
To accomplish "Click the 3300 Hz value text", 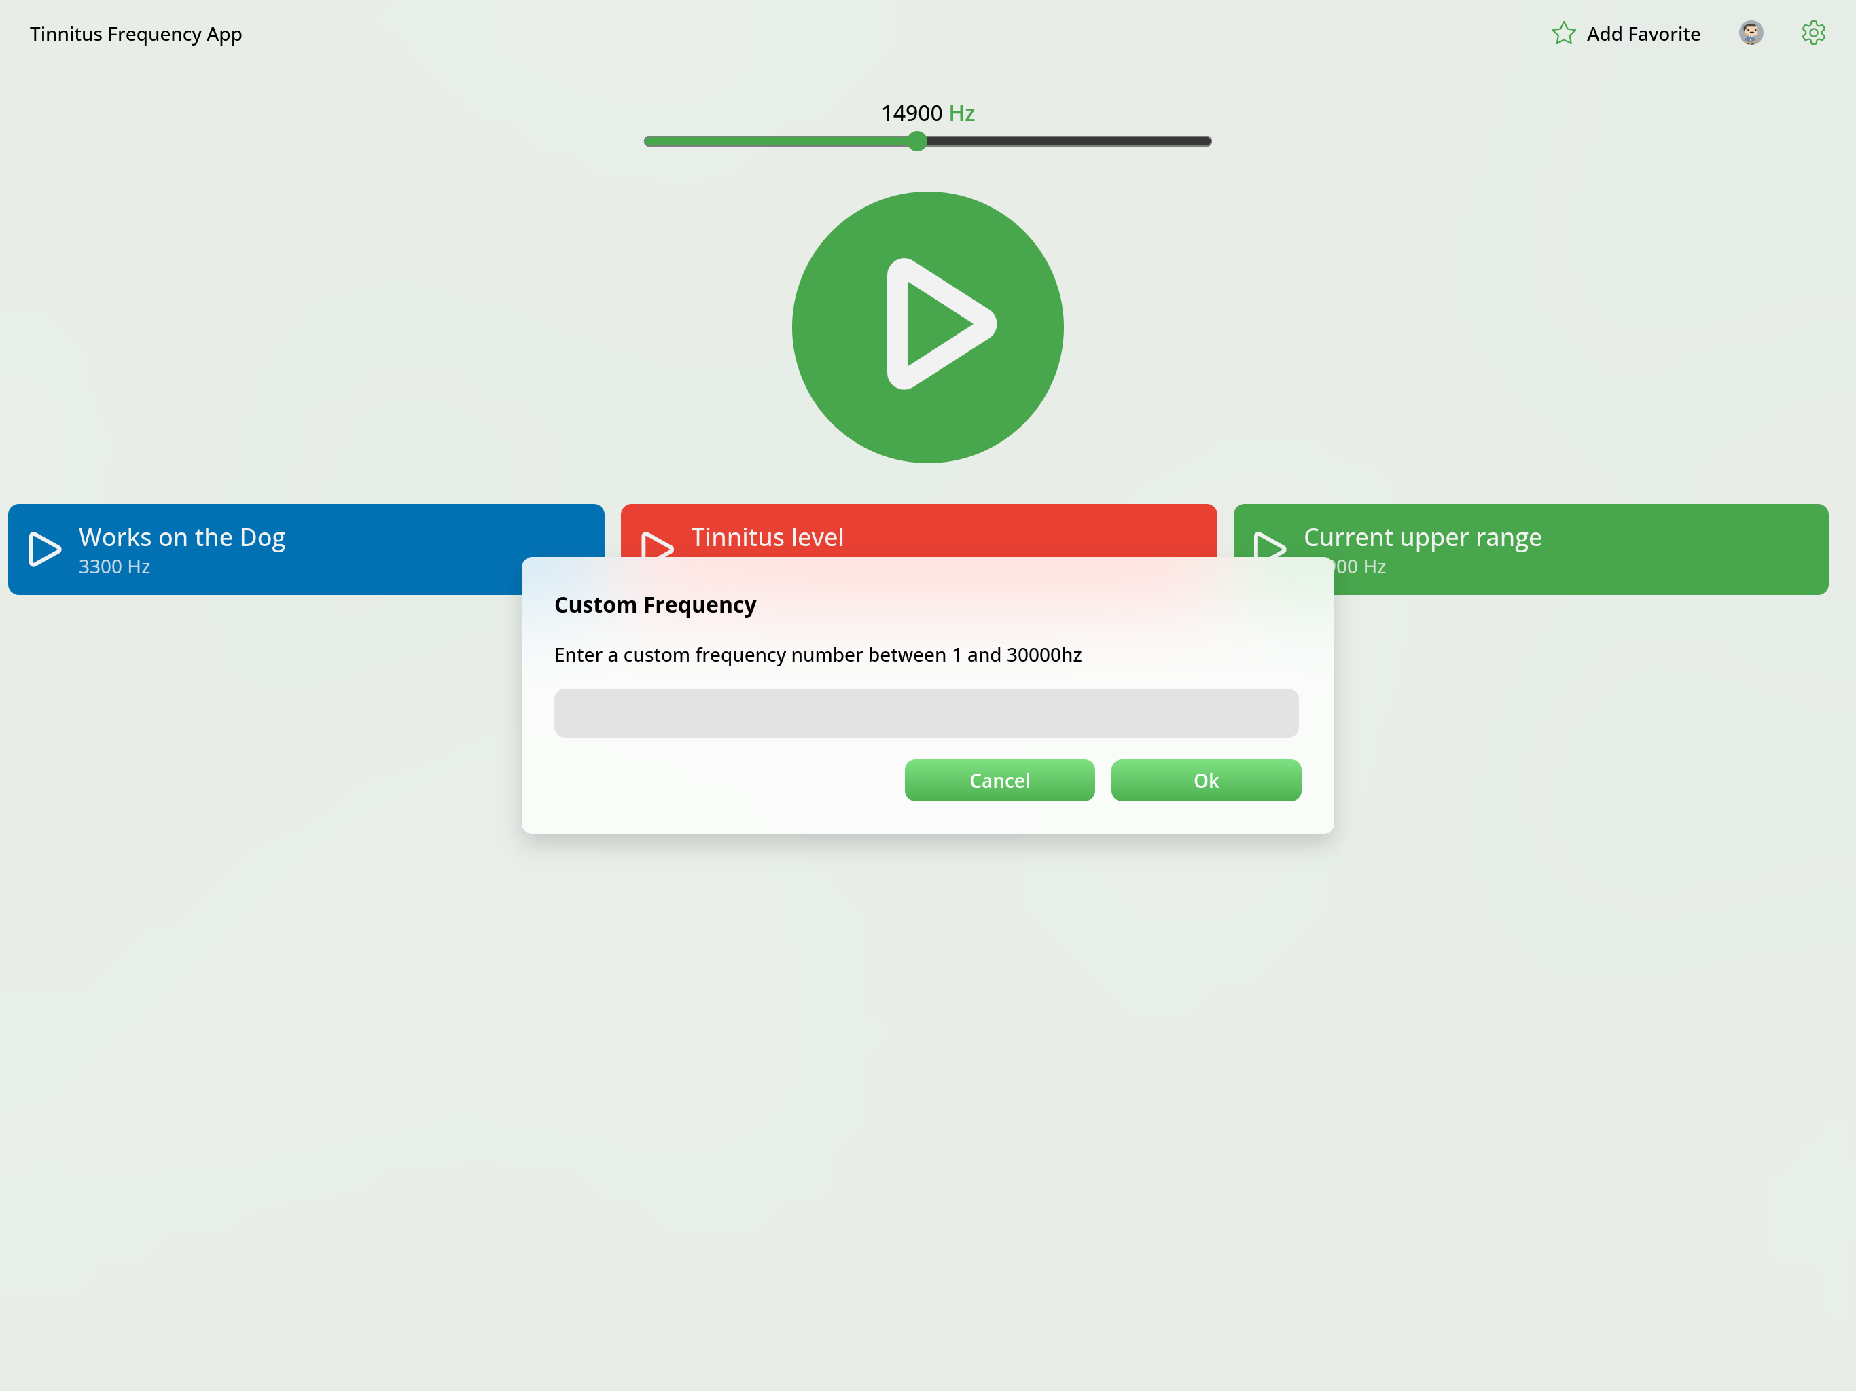I will coord(114,567).
